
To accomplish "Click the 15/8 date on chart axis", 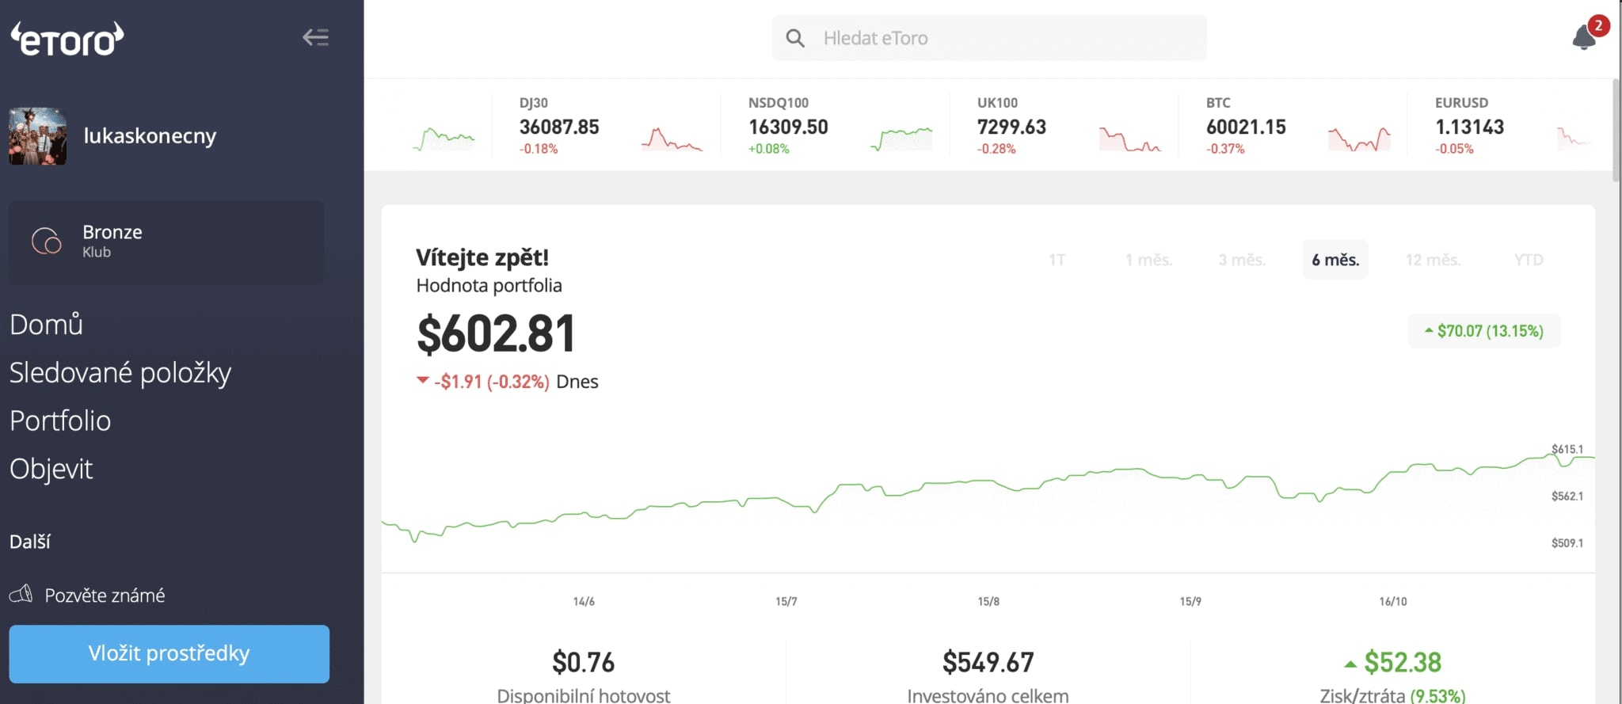I will click(x=988, y=602).
